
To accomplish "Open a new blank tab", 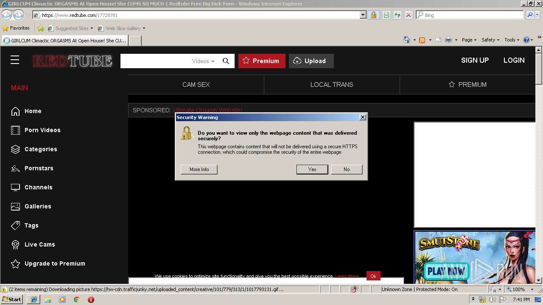I will [x=135, y=41].
